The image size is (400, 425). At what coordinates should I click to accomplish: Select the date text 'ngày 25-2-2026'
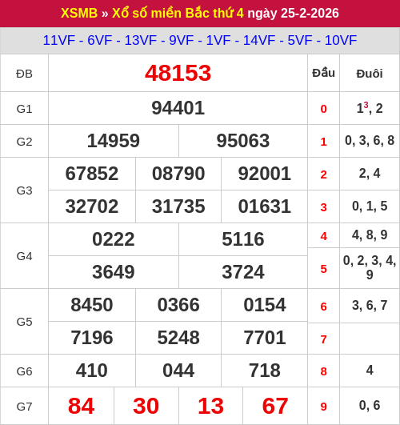click(x=294, y=13)
